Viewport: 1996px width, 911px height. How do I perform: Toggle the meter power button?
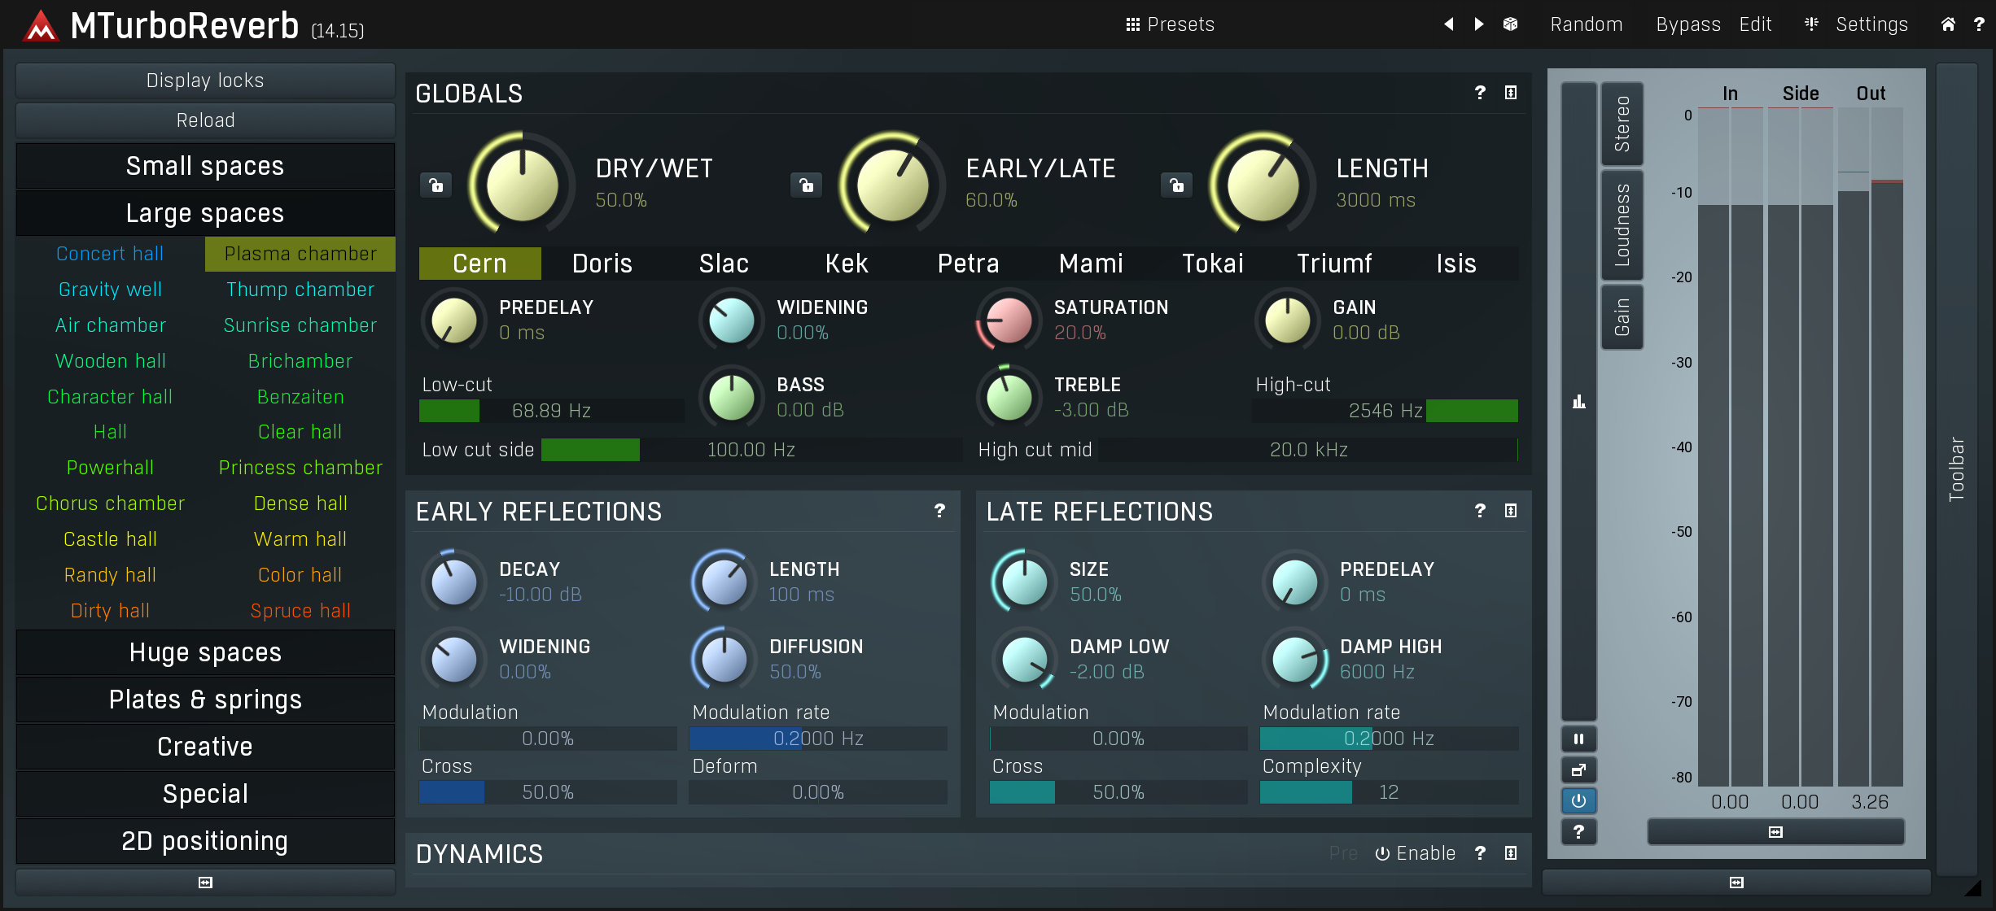[x=1578, y=801]
